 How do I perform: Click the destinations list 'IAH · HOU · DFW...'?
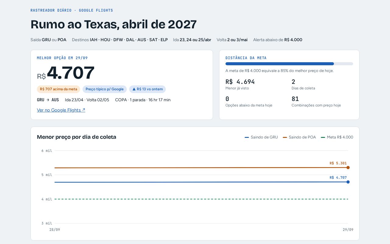pos(129,40)
